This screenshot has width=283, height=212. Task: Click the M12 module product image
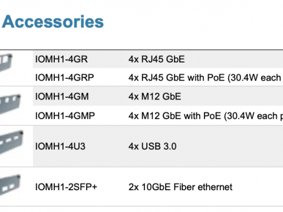click(x=10, y=104)
